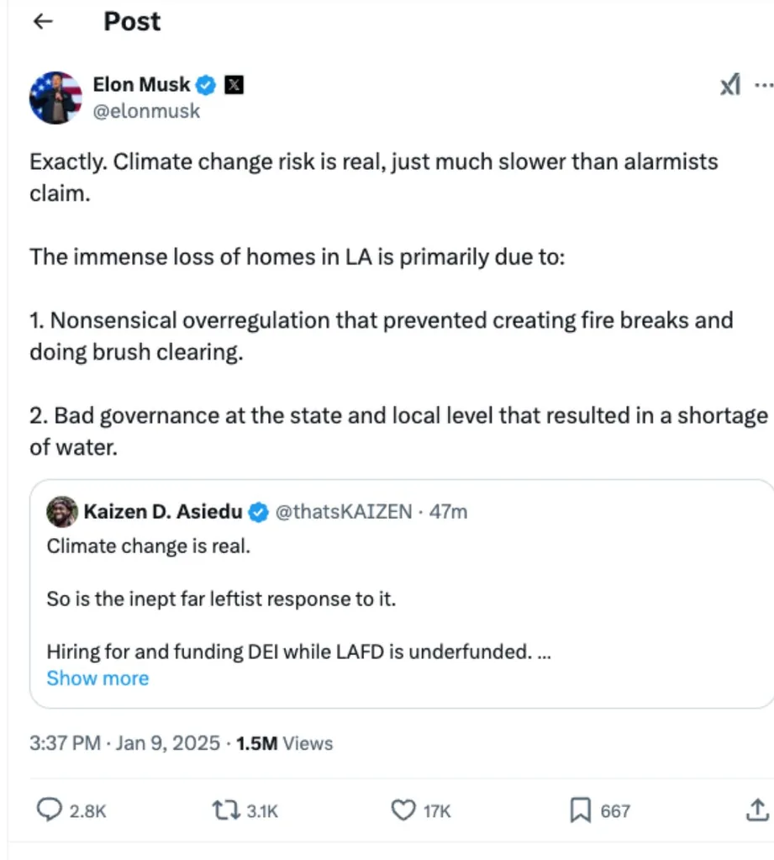Screen dimensions: 774x860
Task: Toggle the repost option
Action: [225, 810]
